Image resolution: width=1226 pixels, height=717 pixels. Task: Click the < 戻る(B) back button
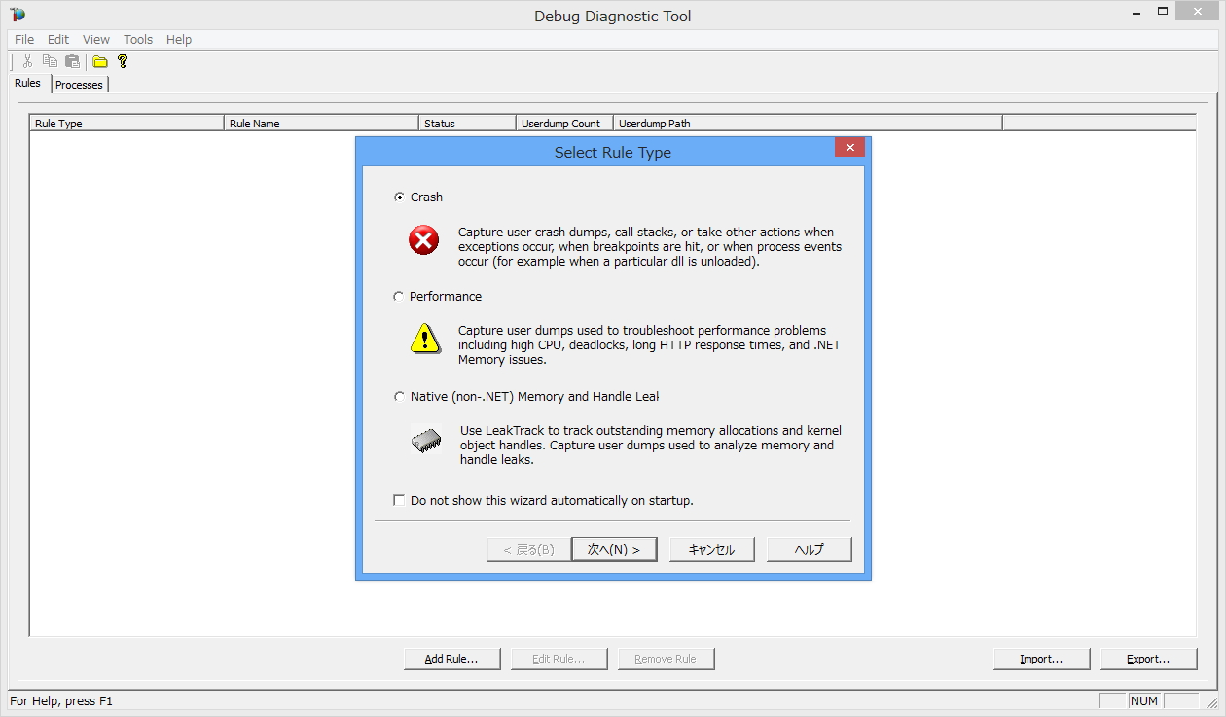click(528, 549)
